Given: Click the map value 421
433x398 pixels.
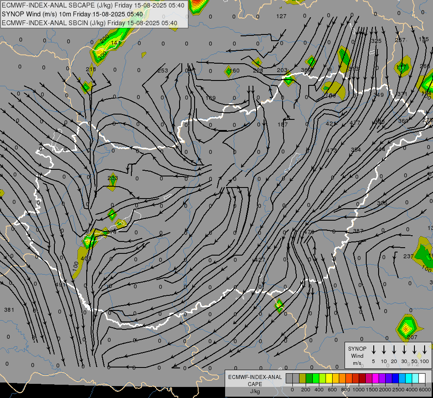Looking at the screenshot, I should [x=331, y=124].
